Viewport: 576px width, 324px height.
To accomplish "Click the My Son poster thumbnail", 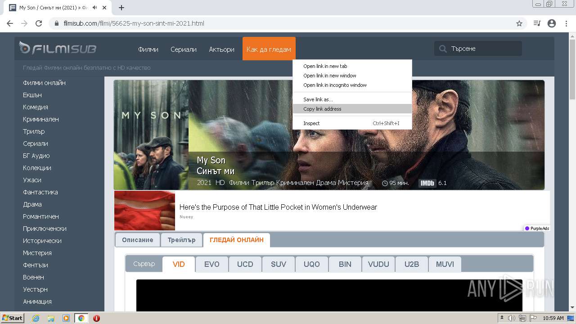I will [x=151, y=135].
